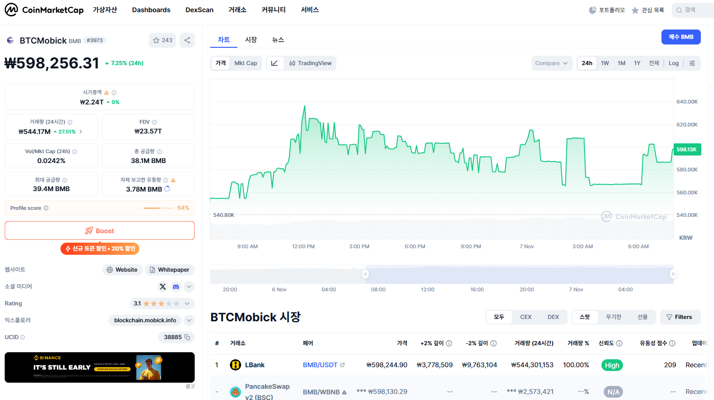Open the BMB/USDT pair link
The height and width of the screenshot is (400, 714).
click(320, 365)
